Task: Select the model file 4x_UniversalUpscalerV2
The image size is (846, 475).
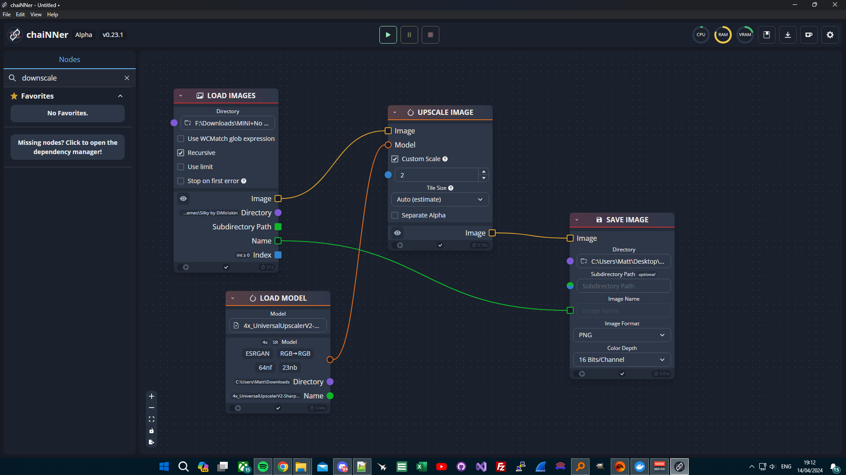Action: pos(278,326)
